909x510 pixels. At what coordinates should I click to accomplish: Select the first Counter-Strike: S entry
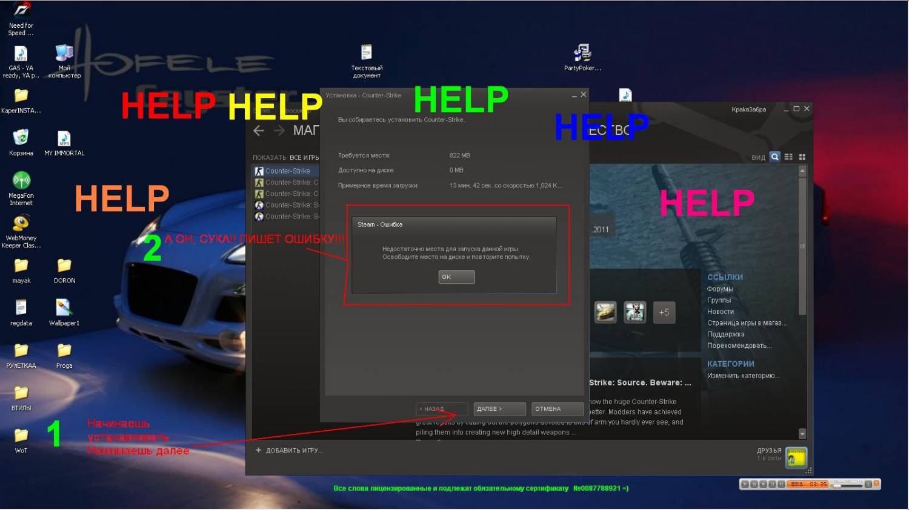[x=286, y=205]
